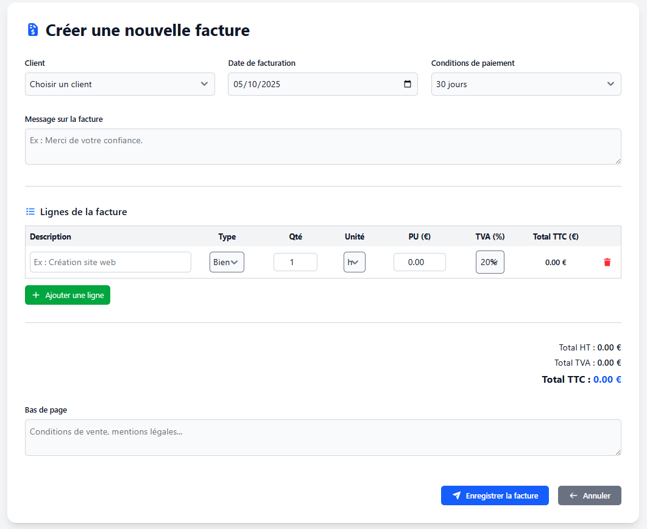Open the Conditions de paiement dropdown showing 30 jours
This screenshot has width=647, height=529.
pos(526,84)
